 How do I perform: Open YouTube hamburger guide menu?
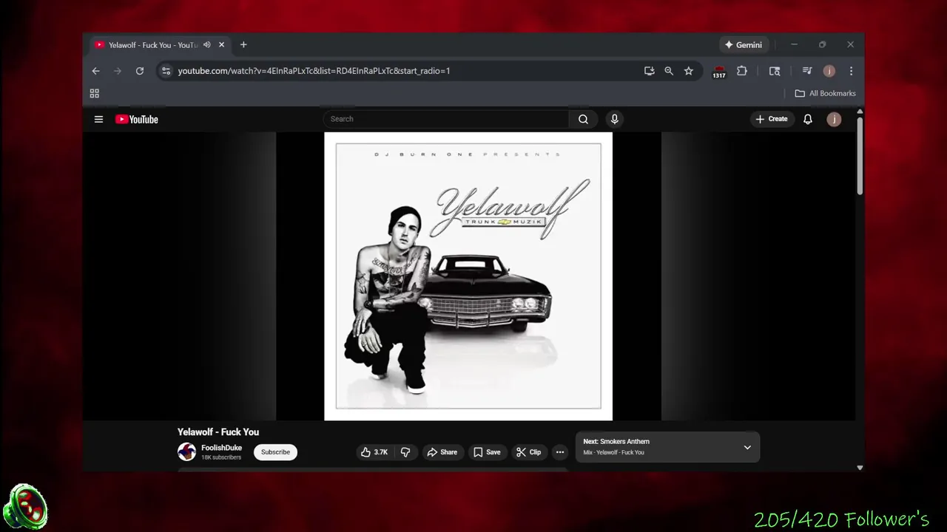point(98,119)
